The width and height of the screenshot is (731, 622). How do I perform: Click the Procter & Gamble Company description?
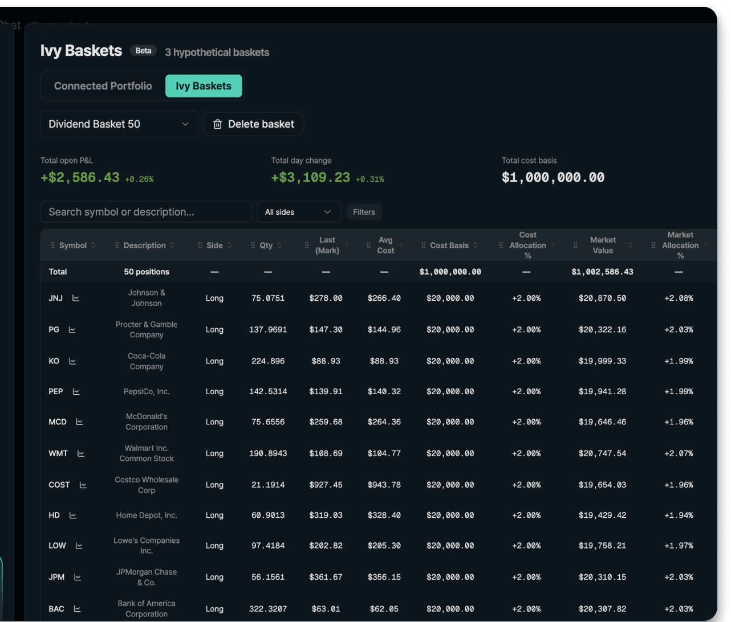click(x=147, y=330)
